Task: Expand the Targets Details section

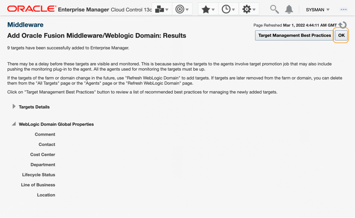Action: click(14, 106)
